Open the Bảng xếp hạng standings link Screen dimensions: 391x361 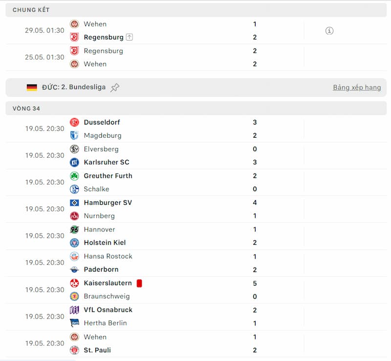357,87
